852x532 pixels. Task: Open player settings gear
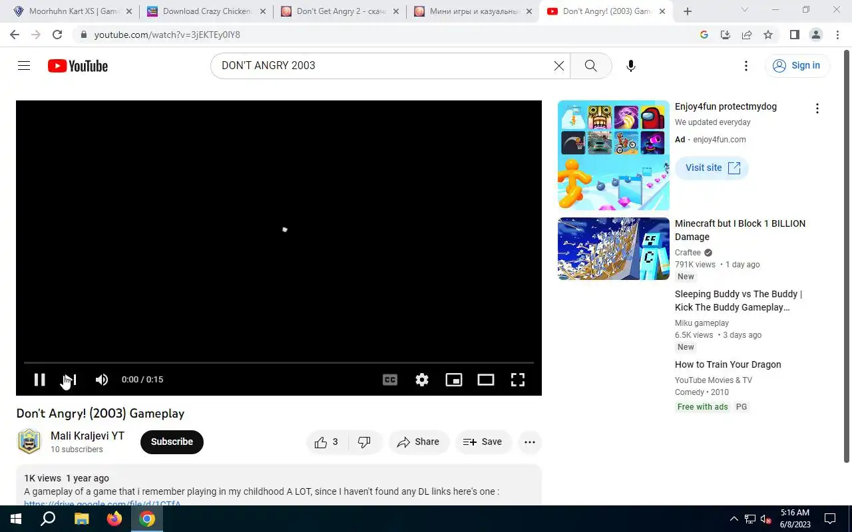pos(422,380)
